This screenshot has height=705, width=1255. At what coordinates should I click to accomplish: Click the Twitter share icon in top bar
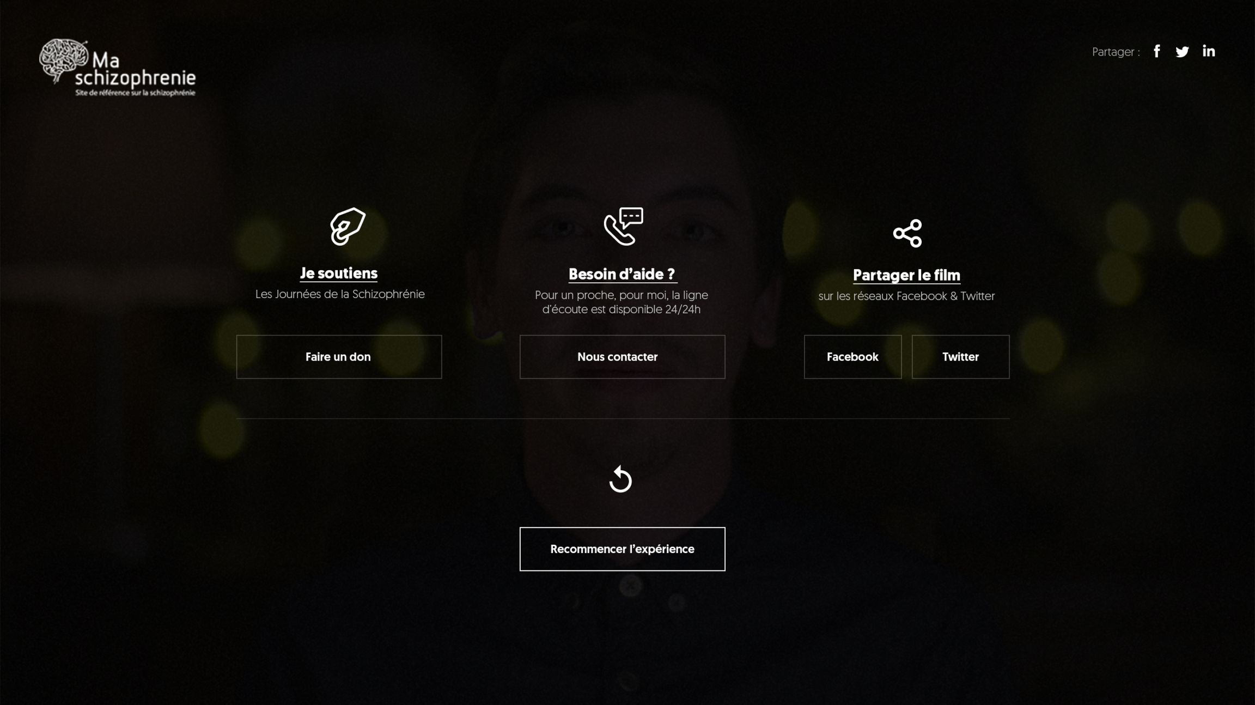pyautogui.click(x=1183, y=52)
